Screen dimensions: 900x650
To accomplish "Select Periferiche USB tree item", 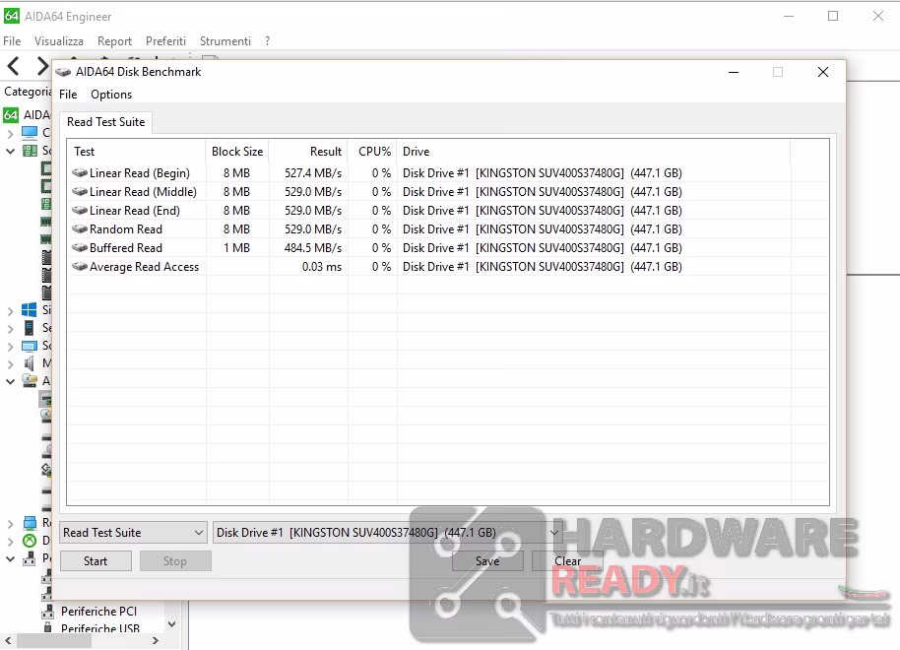I will point(100,628).
